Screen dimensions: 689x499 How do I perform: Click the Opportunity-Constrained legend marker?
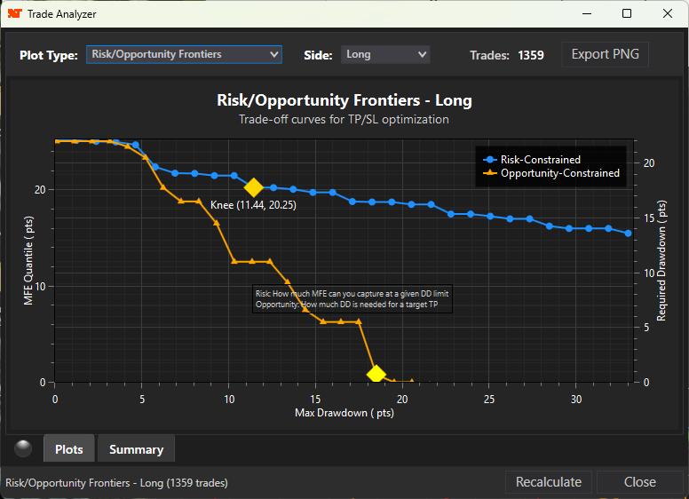[489, 173]
